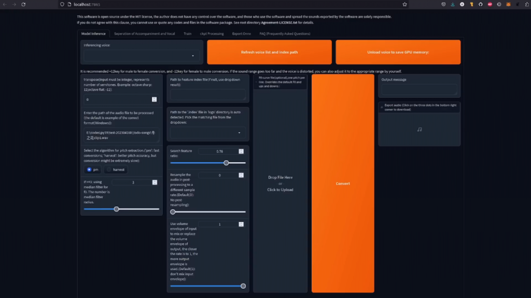Viewport: 531px width, 298px height.
Task: Click the Search feature ratio stepper
Action: 241,152
